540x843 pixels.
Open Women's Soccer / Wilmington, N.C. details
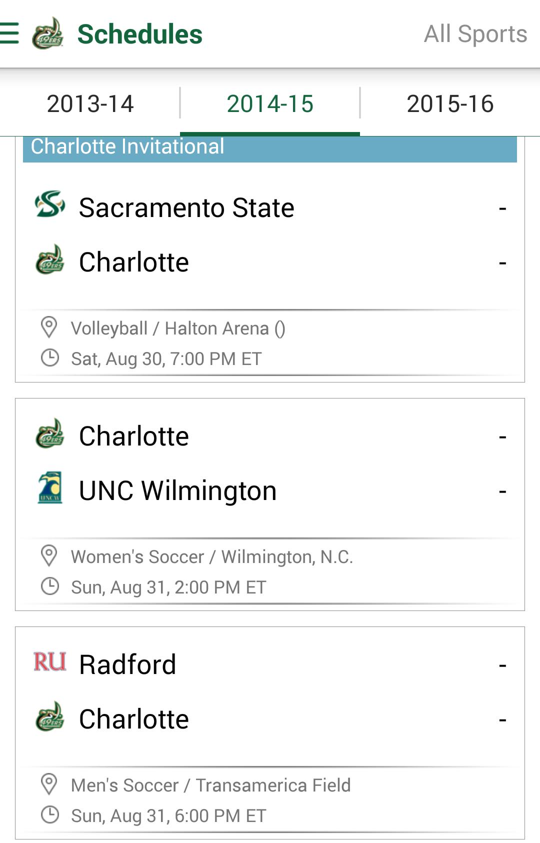coord(212,556)
